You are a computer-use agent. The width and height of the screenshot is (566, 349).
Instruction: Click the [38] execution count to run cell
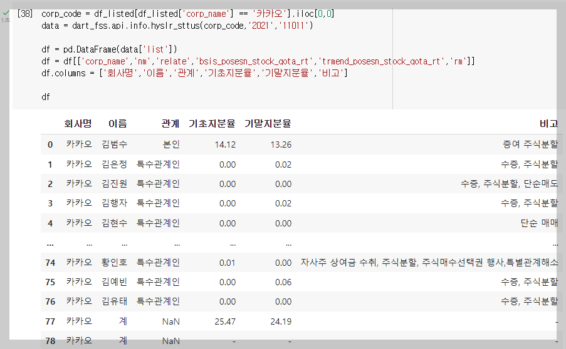(25, 14)
